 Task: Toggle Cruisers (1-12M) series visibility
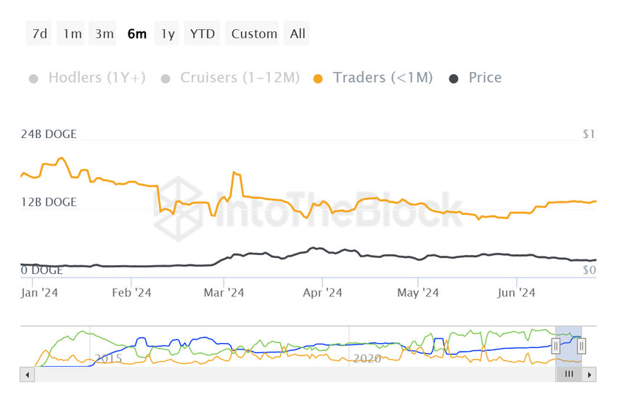[x=240, y=78]
